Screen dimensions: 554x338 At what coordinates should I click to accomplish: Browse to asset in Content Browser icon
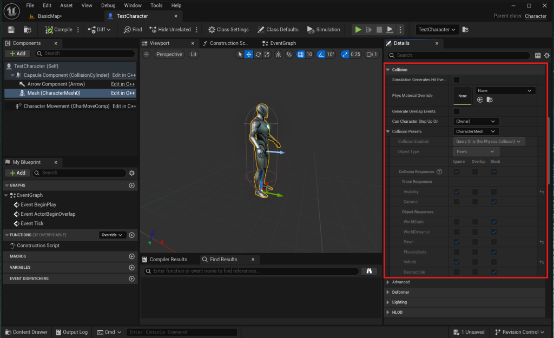pyautogui.click(x=27, y=30)
